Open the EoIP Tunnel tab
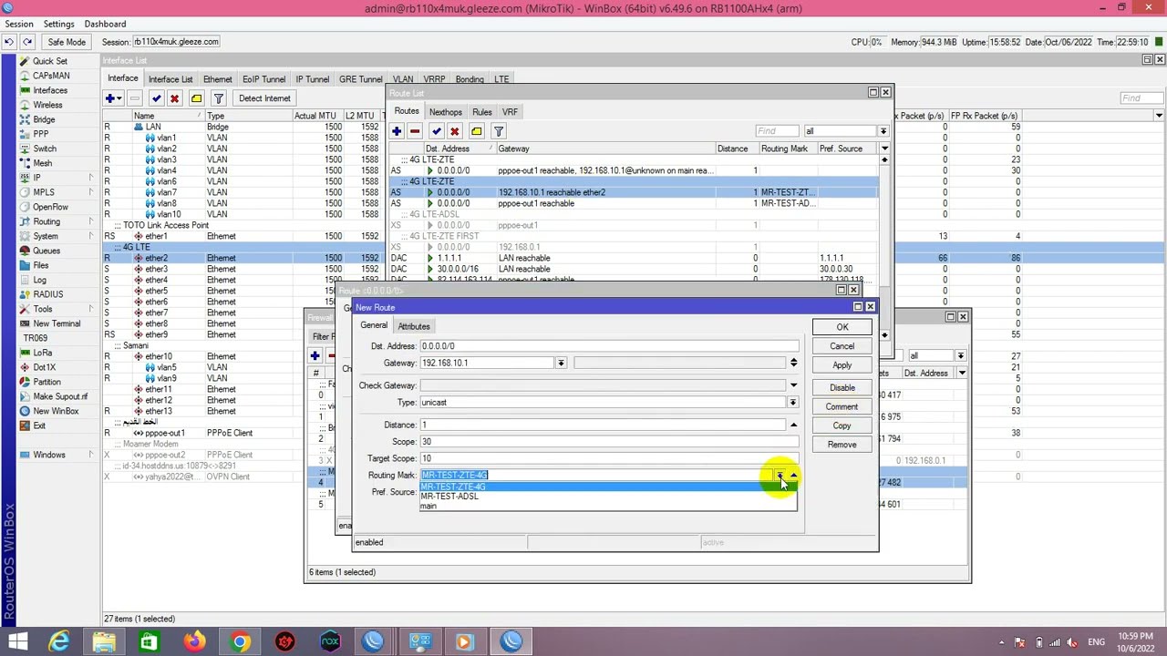 click(x=264, y=79)
